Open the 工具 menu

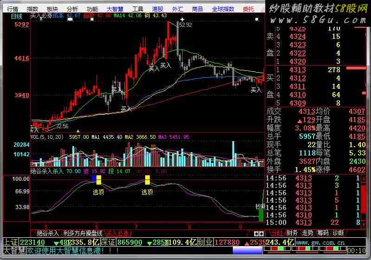coord(137,9)
